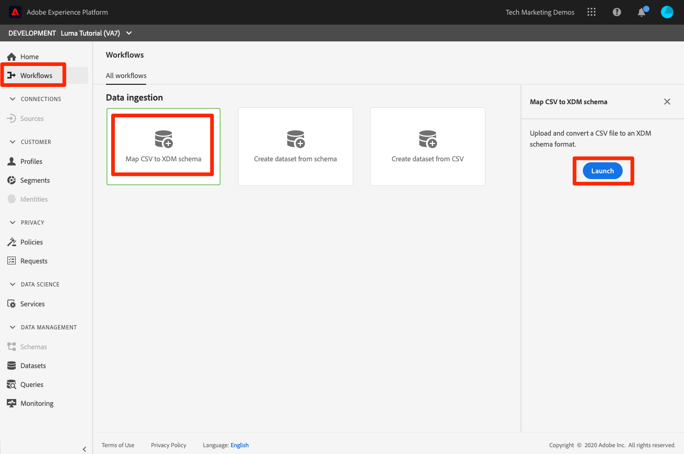Select the Map CSV to XDM schema card label

click(x=164, y=159)
